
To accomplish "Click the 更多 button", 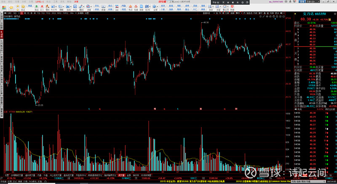I will point(277,13).
